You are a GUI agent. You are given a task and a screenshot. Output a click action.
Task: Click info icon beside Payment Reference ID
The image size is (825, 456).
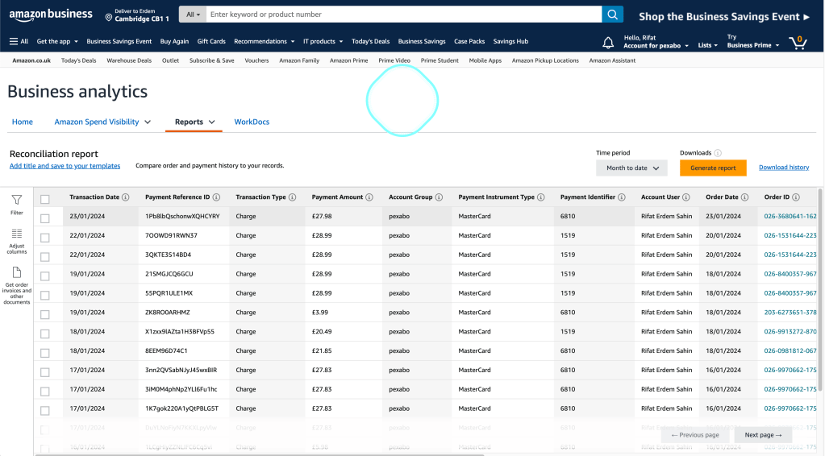pos(216,197)
